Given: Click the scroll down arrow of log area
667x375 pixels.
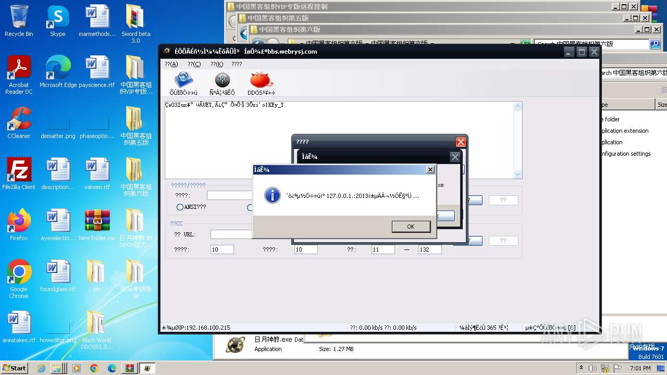Looking at the screenshot, I should coord(517,174).
